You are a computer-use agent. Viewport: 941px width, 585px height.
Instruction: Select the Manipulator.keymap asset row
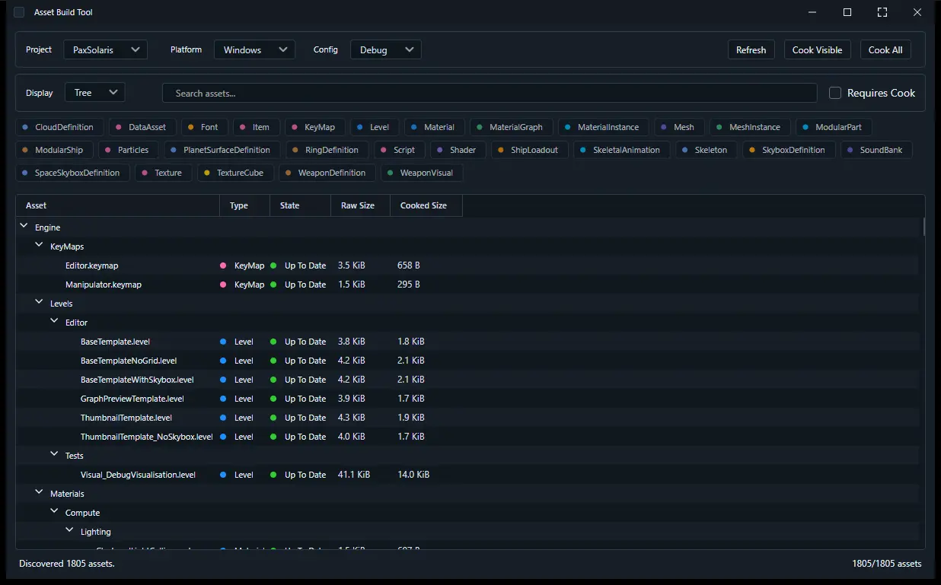(x=467, y=285)
